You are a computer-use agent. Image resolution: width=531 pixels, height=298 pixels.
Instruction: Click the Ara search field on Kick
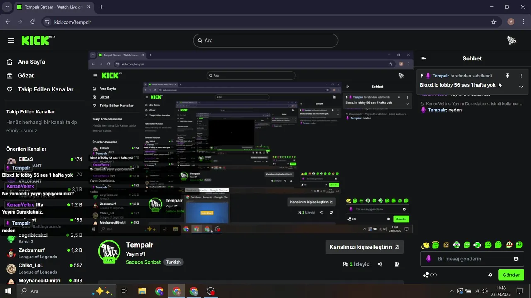(265, 41)
